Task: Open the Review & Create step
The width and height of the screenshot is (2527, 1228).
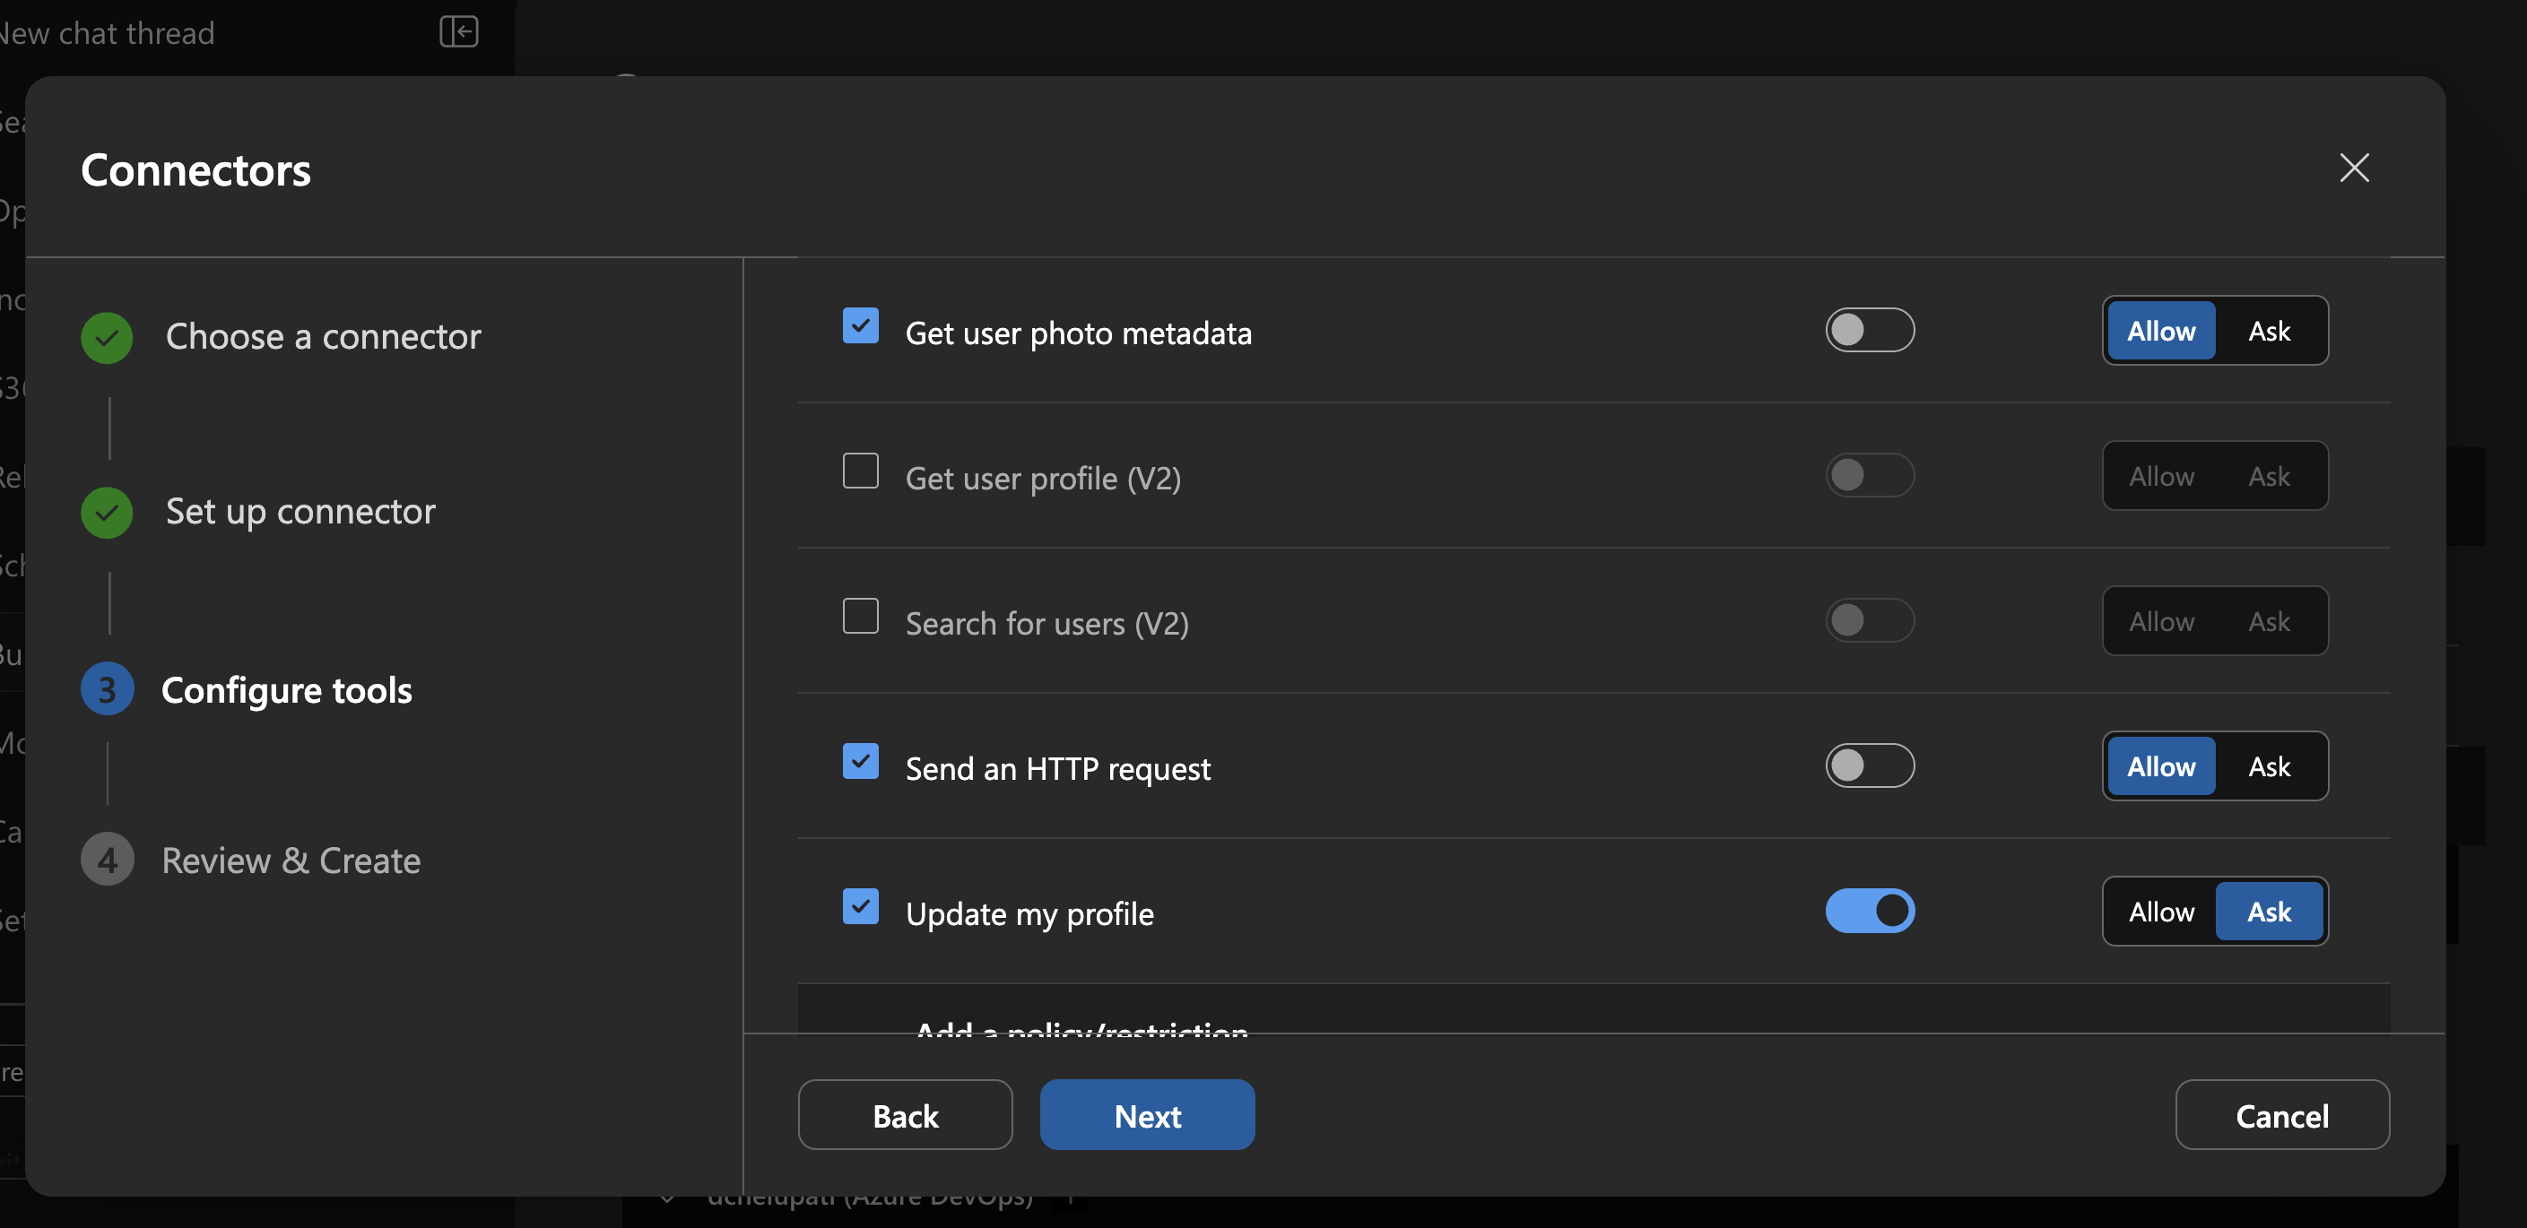Action: tap(291, 860)
